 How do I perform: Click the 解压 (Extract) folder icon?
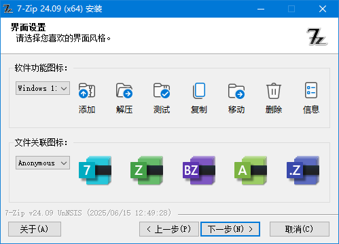[124, 91]
